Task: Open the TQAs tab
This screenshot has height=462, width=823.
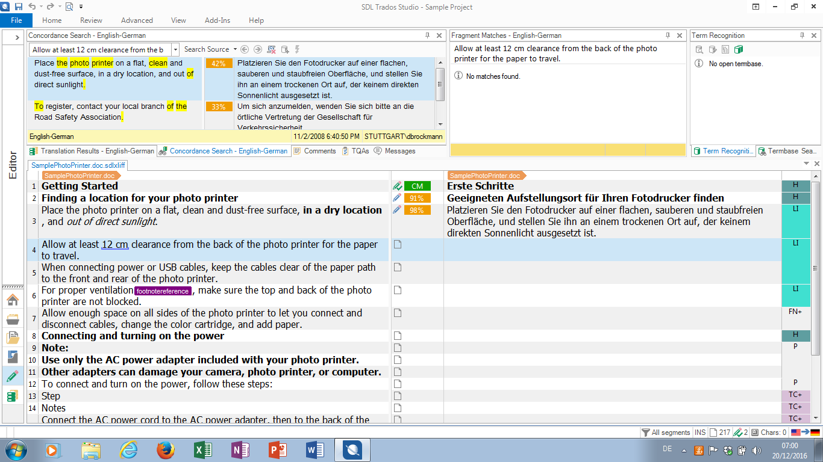Action: click(355, 151)
